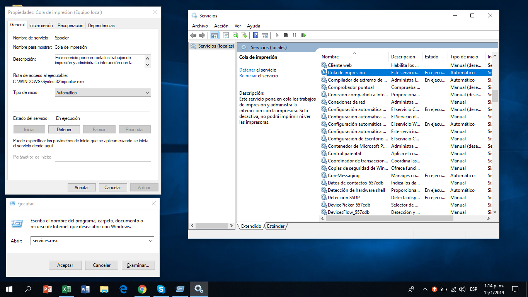Click the Export List toolbar icon

click(244, 35)
